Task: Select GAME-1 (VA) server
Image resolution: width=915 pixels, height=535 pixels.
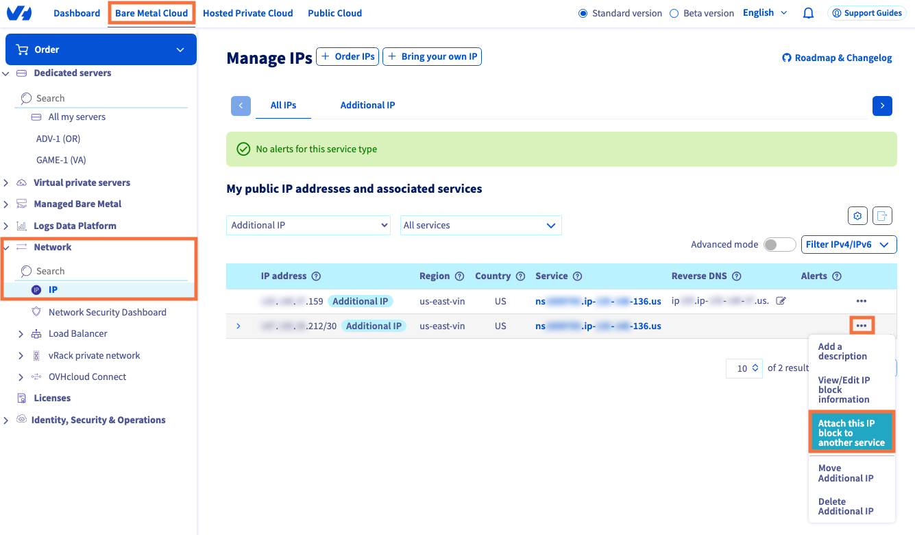Action: coord(61,160)
